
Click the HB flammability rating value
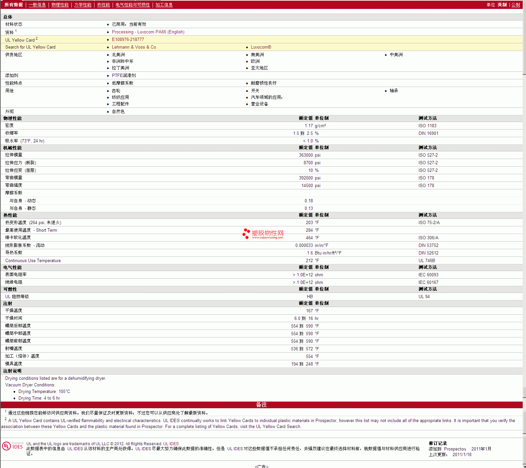310,296
